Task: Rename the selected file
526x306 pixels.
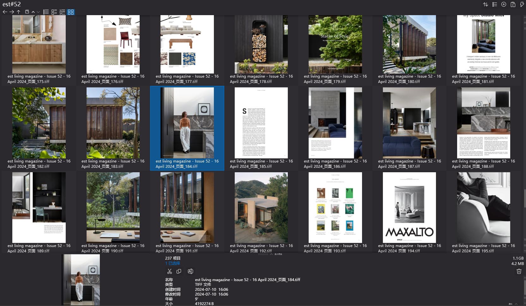Action: (190, 271)
